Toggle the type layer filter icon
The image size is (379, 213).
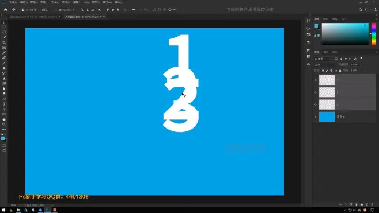coord(346,59)
